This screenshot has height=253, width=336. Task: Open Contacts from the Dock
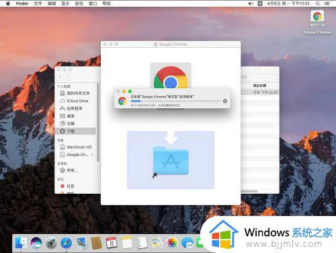97,243
